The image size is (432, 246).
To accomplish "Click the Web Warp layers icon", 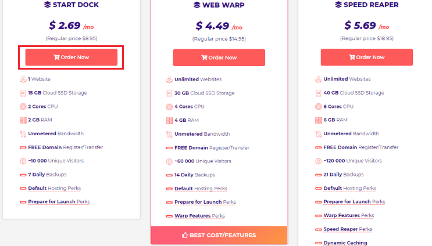I will click(x=197, y=5).
